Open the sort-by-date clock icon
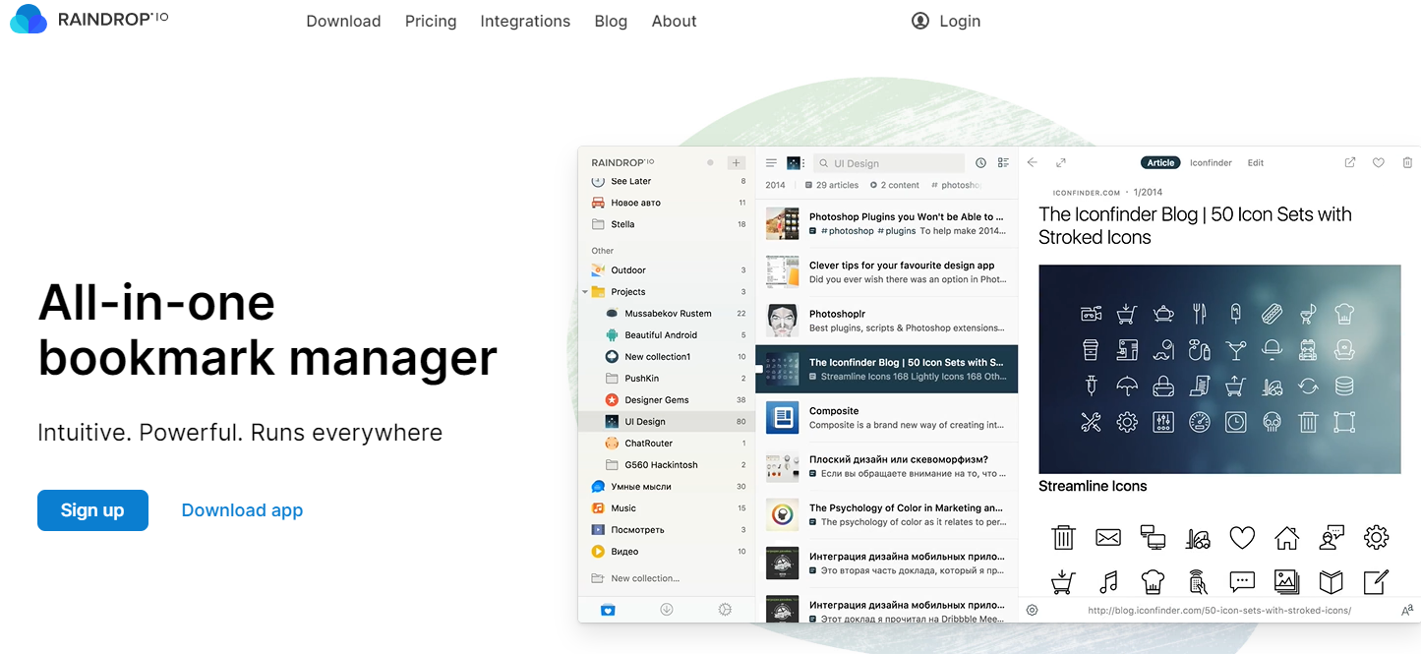Image resolution: width=1421 pixels, height=654 pixels. click(x=980, y=163)
